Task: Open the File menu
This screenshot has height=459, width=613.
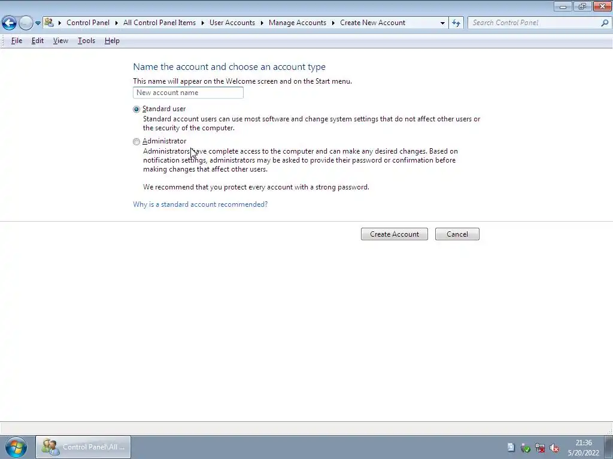Action: click(16, 41)
